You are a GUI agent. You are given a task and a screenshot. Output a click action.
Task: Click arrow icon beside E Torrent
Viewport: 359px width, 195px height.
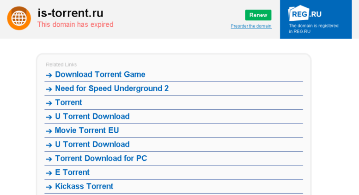pos(49,173)
